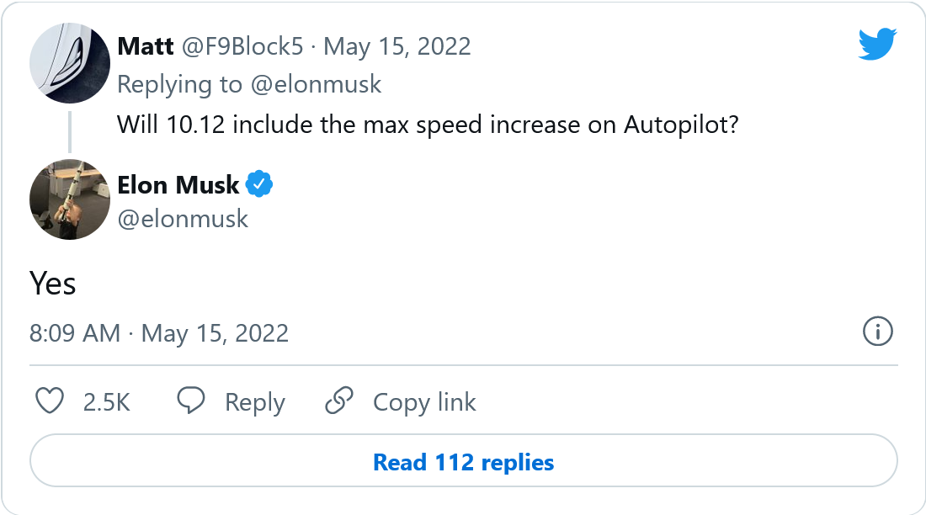This screenshot has height=515, width=926.
Task: Click the @elonmusk handle under Elon Musk
Action: [x=183, y=219]
